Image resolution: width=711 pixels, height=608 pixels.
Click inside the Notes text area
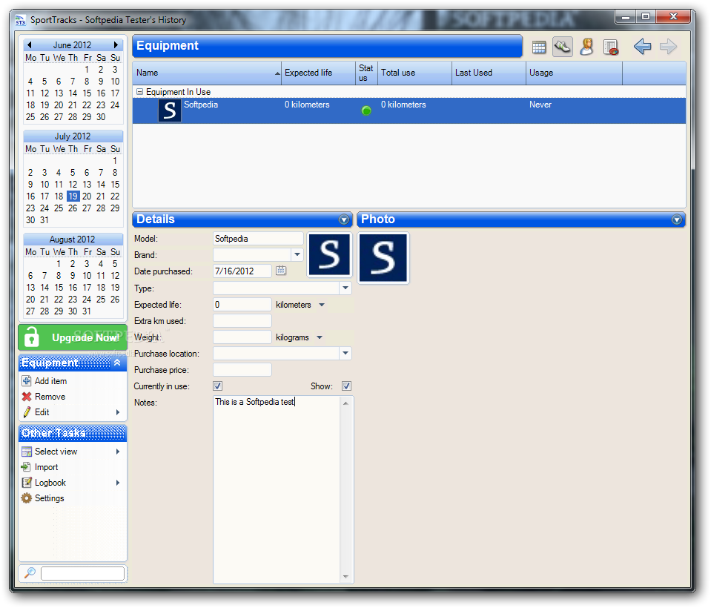pos(277,489)
